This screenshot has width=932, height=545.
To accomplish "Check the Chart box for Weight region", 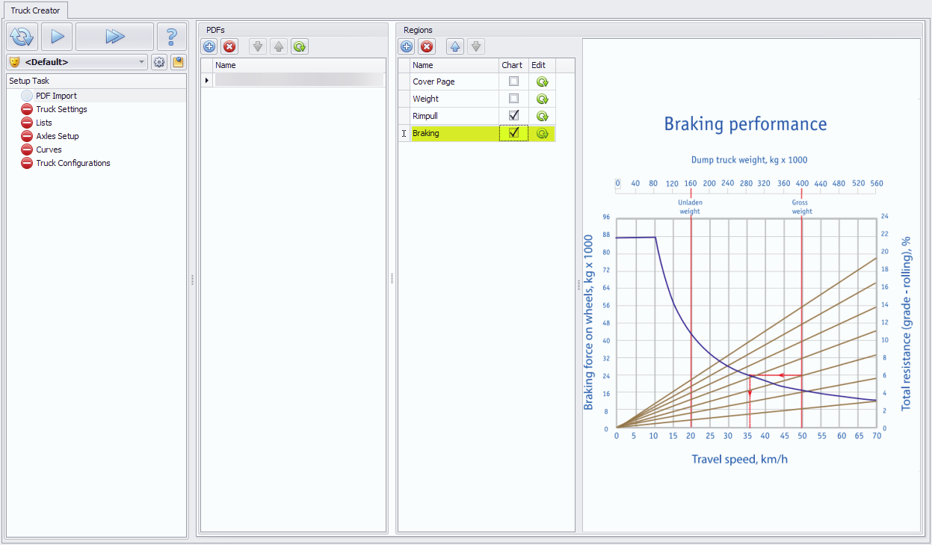I will pos(513,99).
